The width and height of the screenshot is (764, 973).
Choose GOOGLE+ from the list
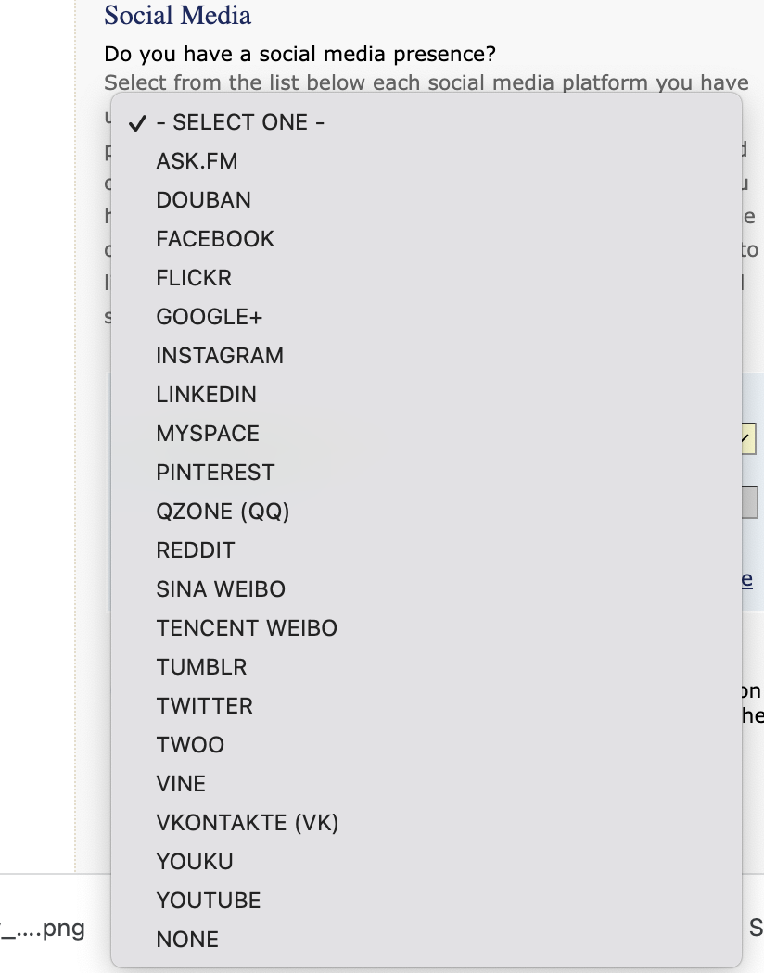(x=210, y=317)
